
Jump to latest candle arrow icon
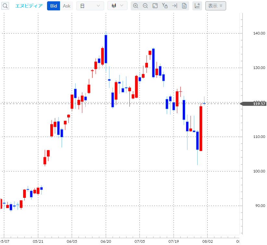175,6
